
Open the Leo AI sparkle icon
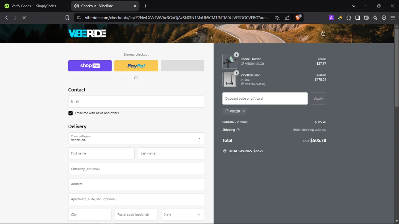[375, 18]
